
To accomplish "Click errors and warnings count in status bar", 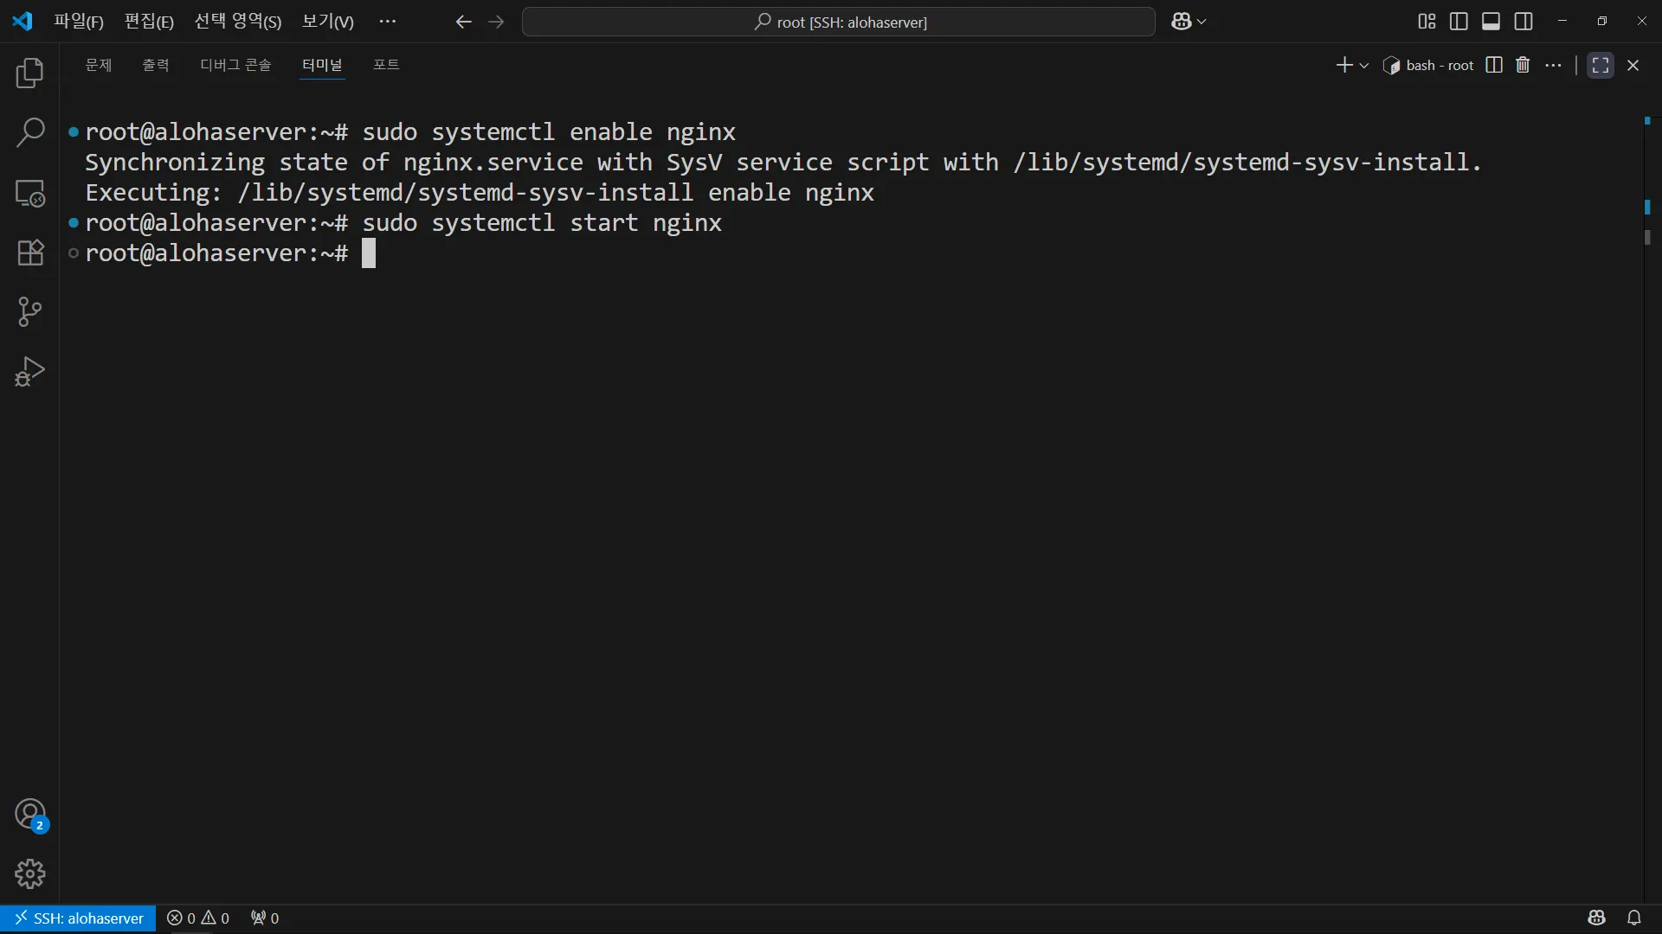I will tap(198, 918).
